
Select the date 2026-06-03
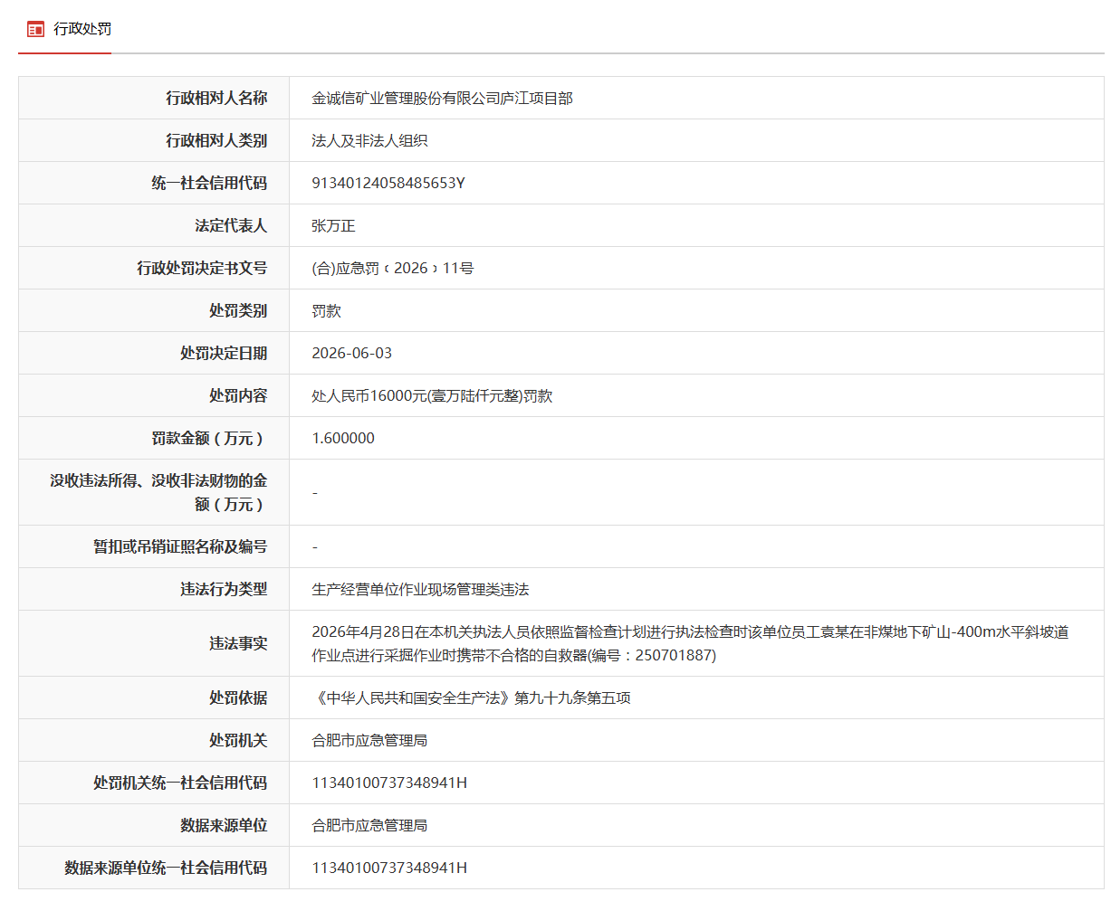352,353
